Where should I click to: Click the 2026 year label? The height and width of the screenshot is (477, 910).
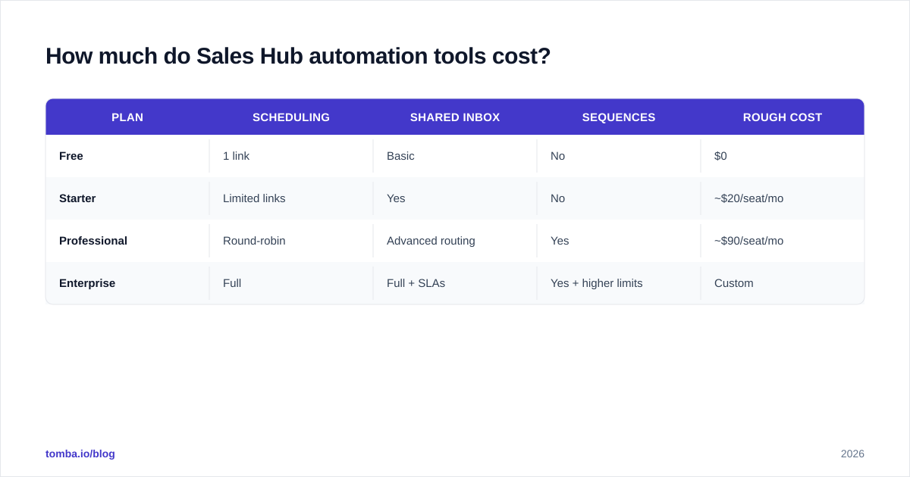coord(852,454)
